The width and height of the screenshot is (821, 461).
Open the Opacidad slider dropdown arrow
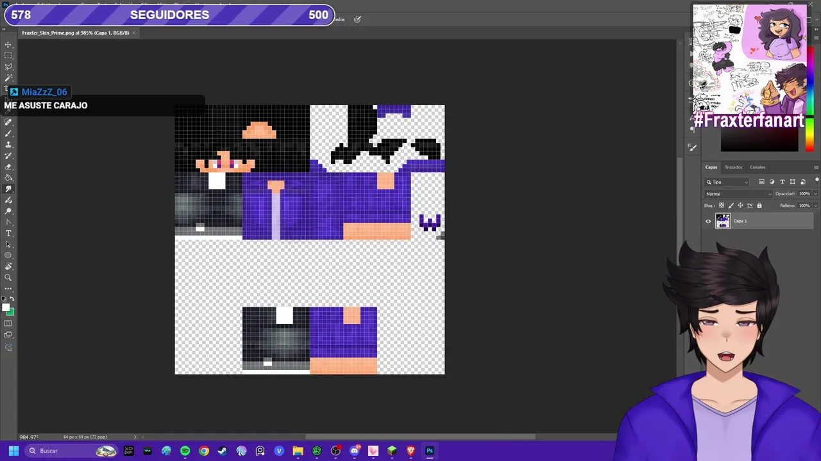click(815, 194)
